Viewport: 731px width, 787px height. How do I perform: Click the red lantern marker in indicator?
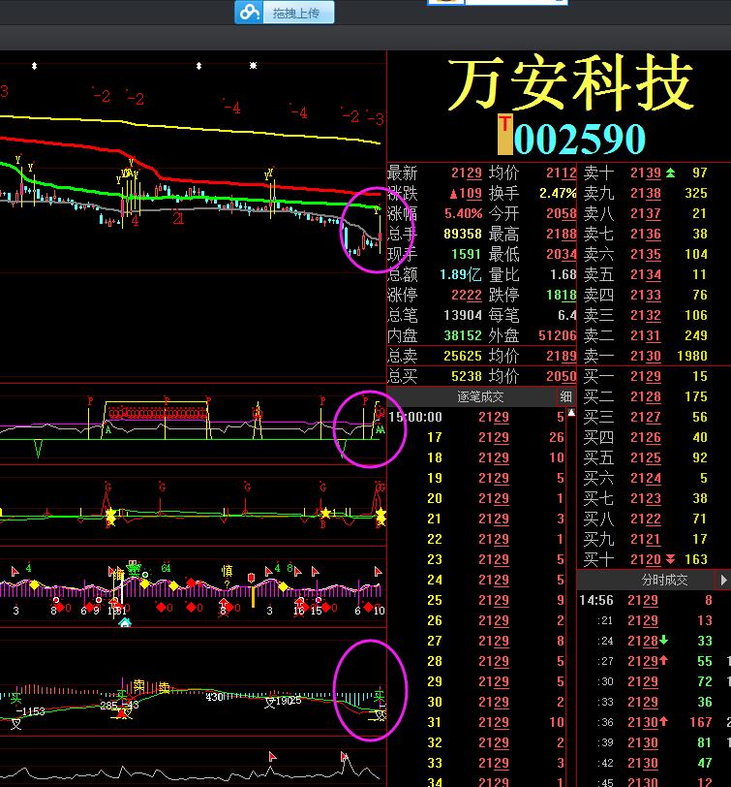pos(251,578)
